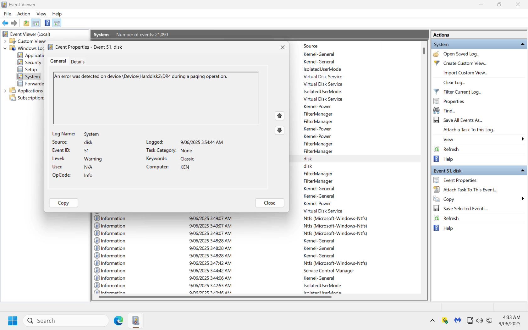
Task: Switch to the Details tab
Action: 78,62
